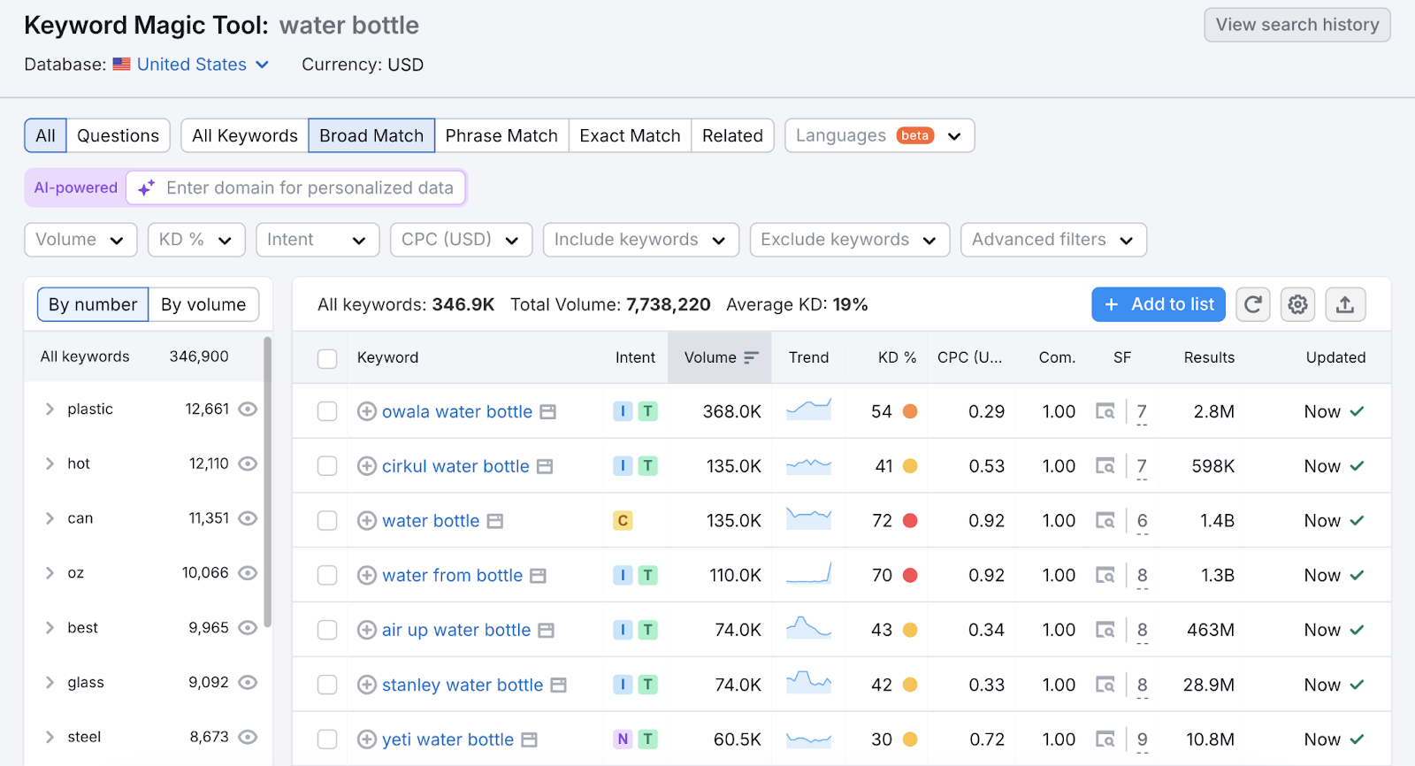Switch to the Related tab
This screenshot has width=1415, height=766.
[x=732, y=135]
